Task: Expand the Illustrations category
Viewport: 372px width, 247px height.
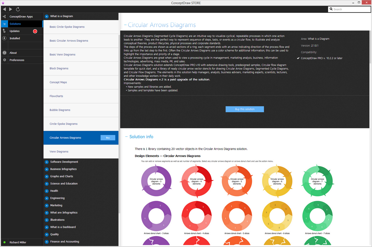Action: (x=46, y=220)
